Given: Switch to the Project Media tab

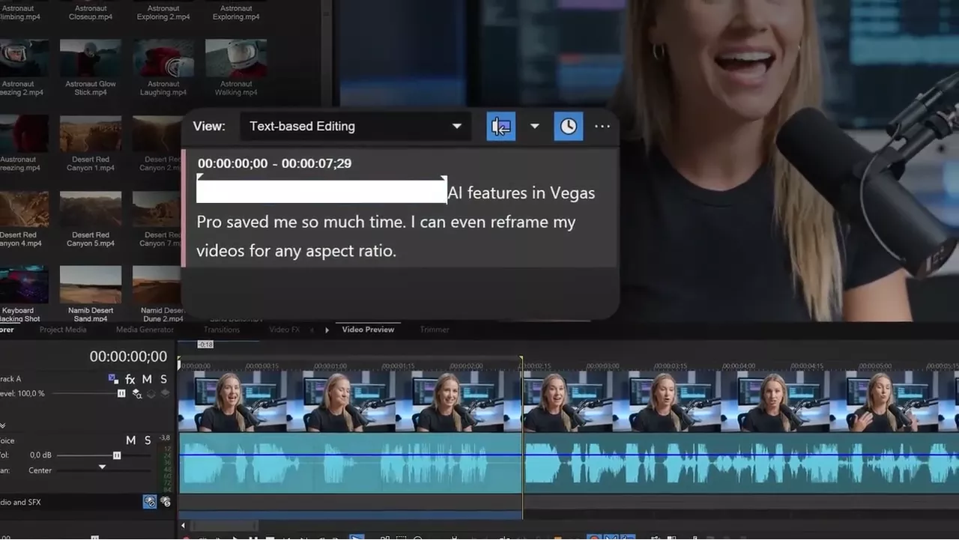Looking at the screenshot, I should pyautogui.click(x=63, y=330).
